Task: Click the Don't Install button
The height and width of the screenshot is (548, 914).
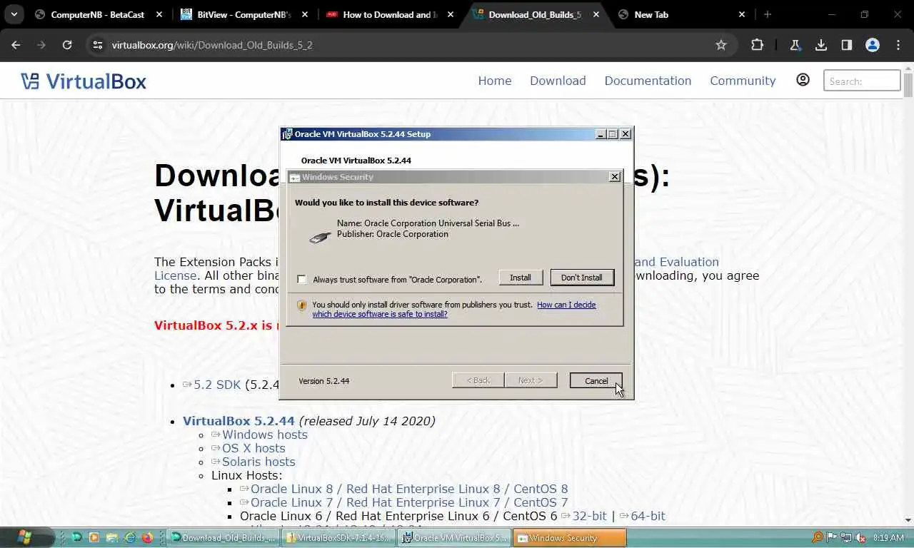Action: 582,278
